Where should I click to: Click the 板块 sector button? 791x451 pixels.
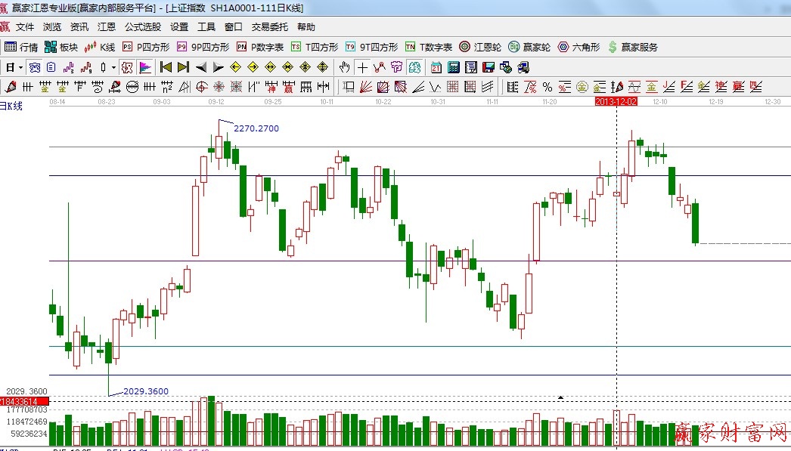click(62, 47)
